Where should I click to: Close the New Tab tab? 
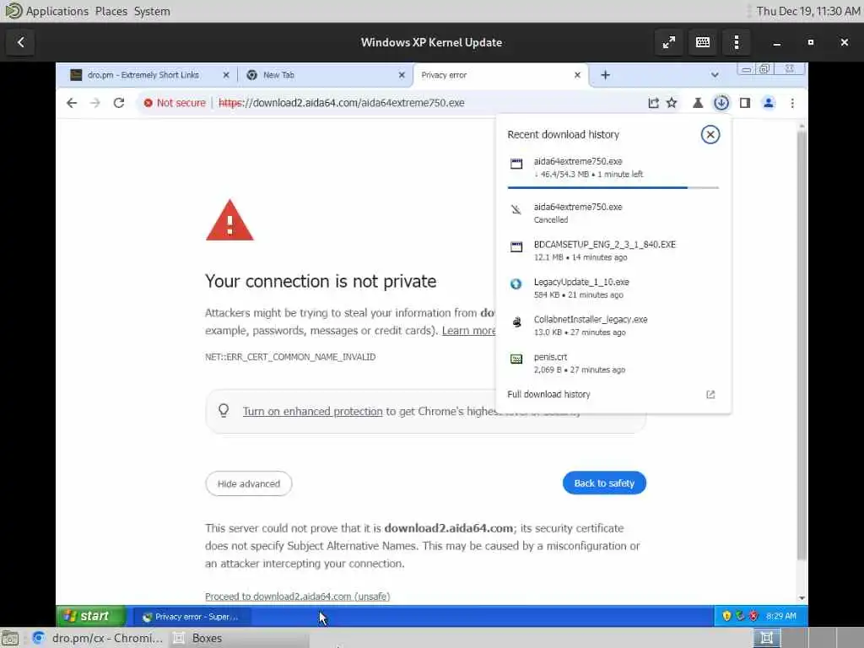(x=402, y=75)
